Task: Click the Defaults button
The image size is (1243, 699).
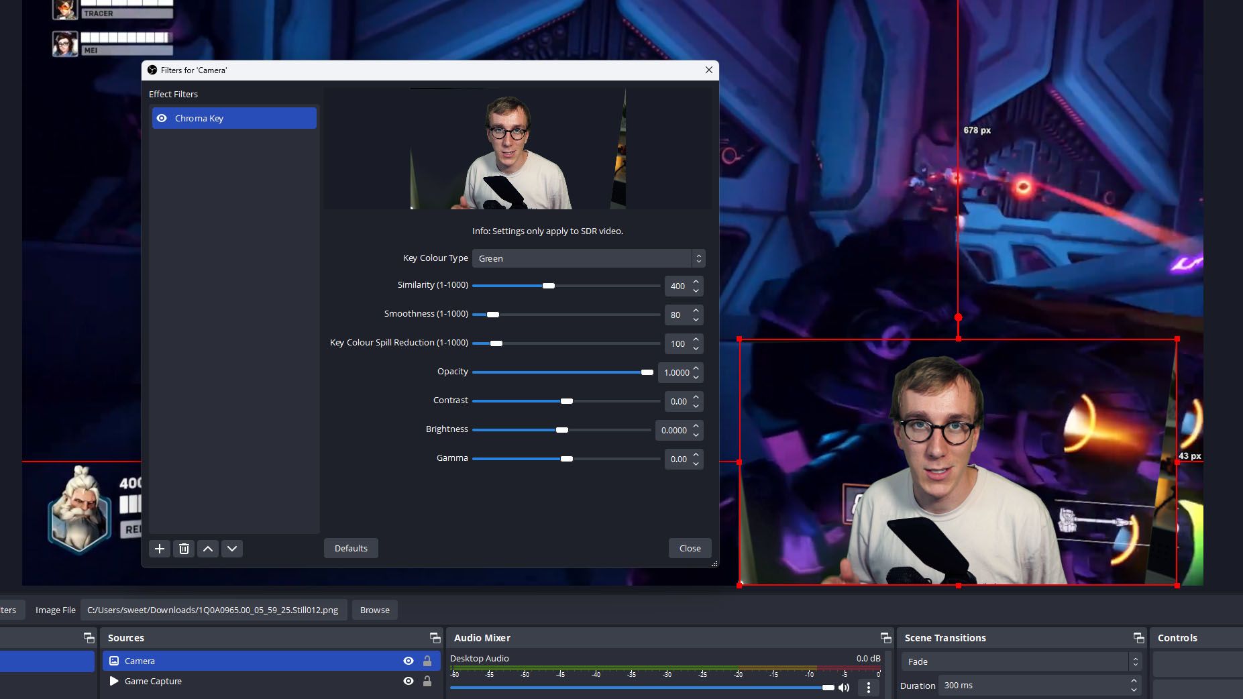Action: tap(351, 549)
